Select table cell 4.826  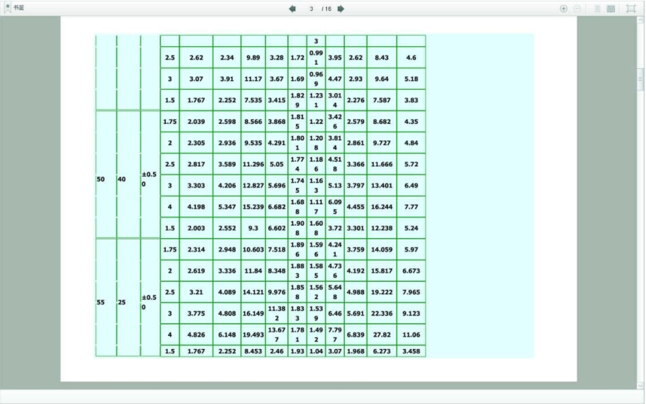click(x=196, y=335)
